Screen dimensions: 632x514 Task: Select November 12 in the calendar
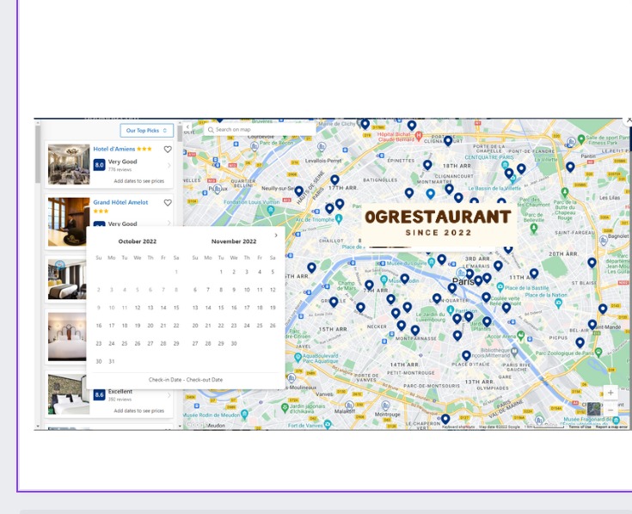pos(273,290)
